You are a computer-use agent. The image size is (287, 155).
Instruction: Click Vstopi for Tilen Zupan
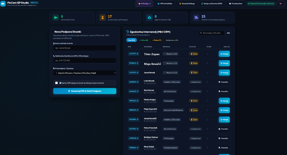pos(224,54)
